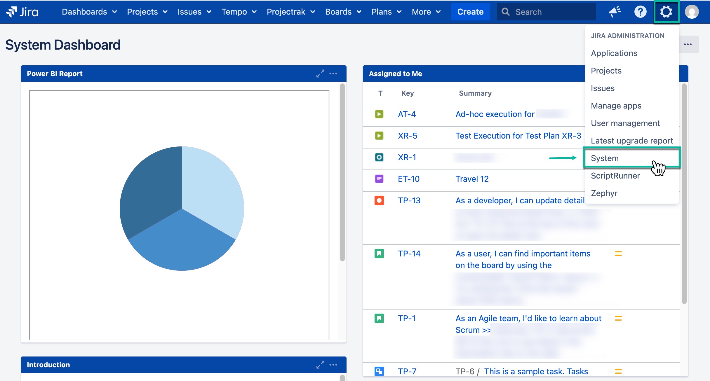Expand the Dashboards dropdown menu
The image size is (710, 381).
89,12
